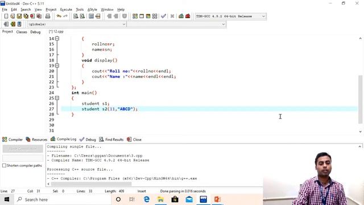Click the Redo toolbar icon
364x205 pixels.
coord(65,16)
